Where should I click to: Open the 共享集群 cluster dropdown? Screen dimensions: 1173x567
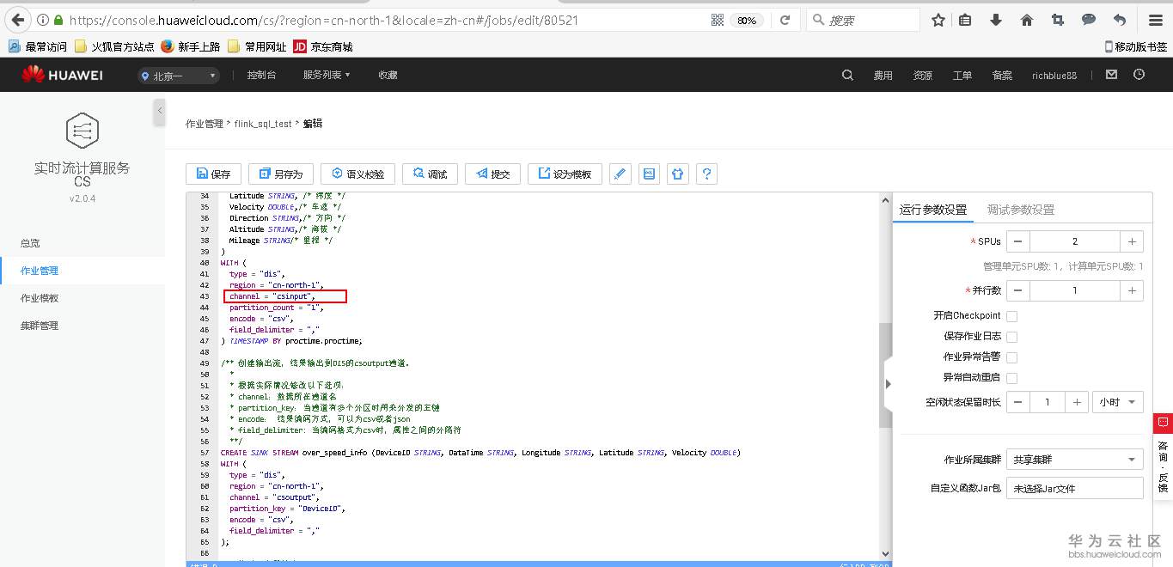click(1074, 460)
